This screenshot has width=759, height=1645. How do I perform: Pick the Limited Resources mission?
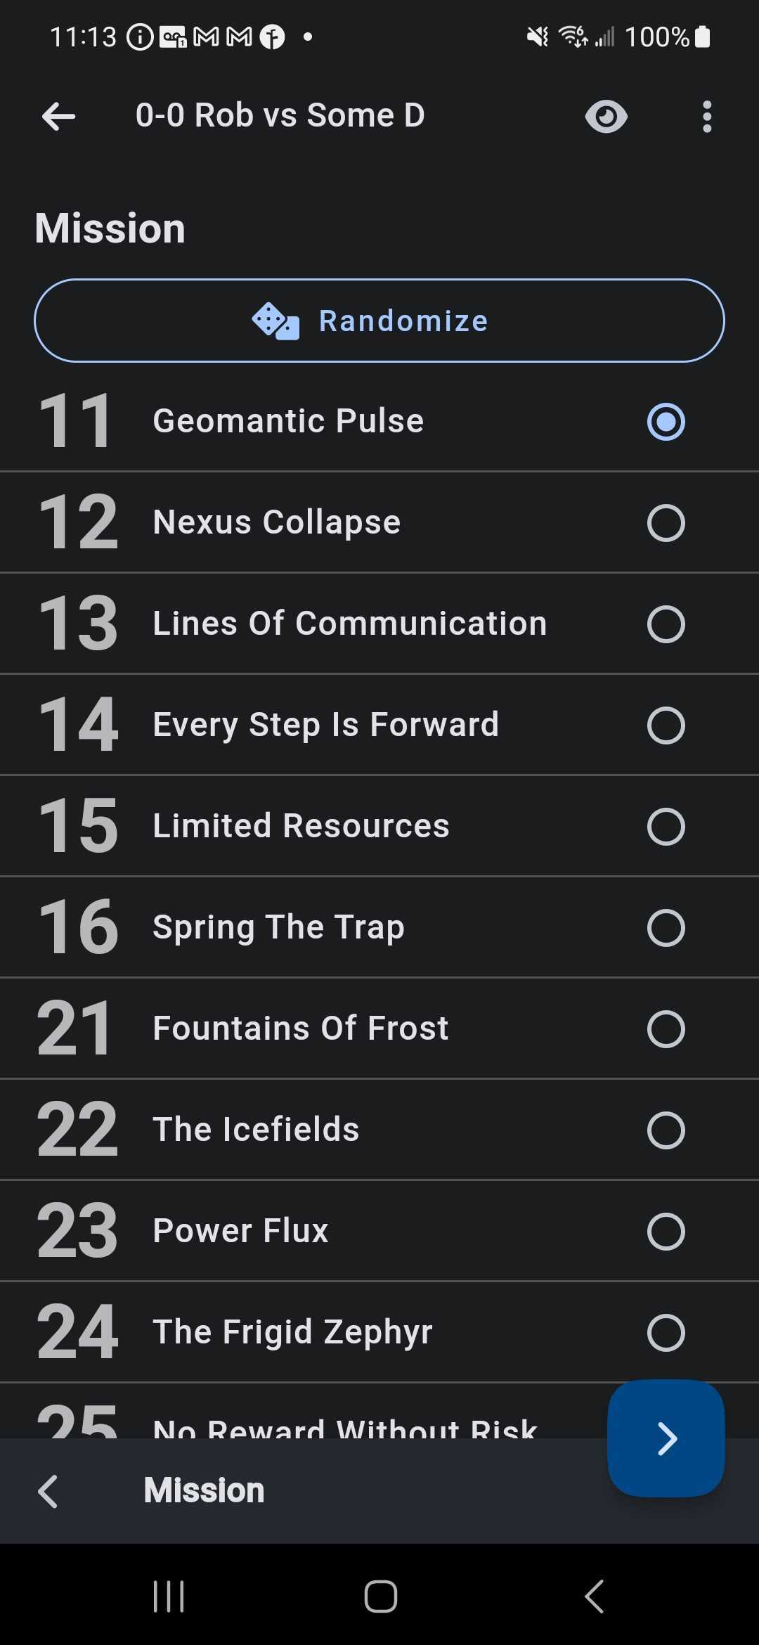(666, 827)
